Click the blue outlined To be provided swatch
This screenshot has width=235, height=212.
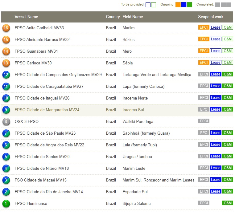pos(148,5)
